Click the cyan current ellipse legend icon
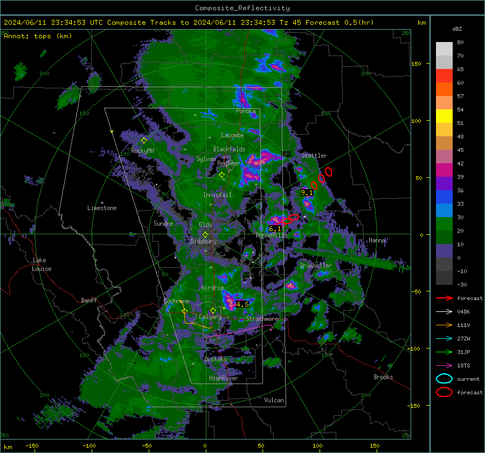The height and width of the screenshot is (453, 485). click(444, 379)
